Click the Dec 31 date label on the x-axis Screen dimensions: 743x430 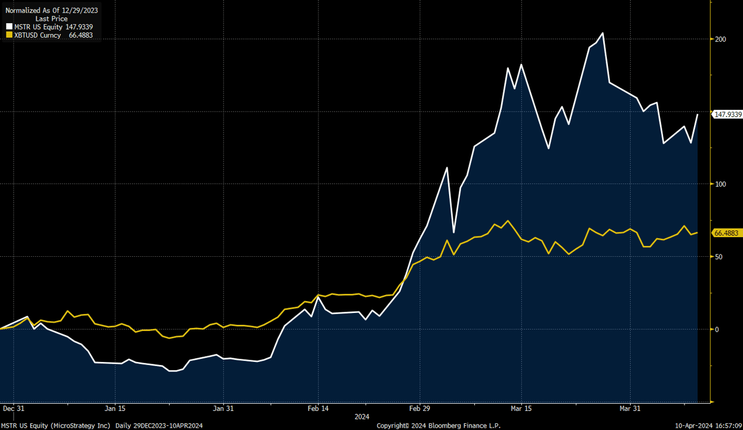[13, 408]
